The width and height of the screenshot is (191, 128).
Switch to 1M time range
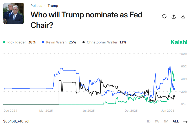(166, 121)
